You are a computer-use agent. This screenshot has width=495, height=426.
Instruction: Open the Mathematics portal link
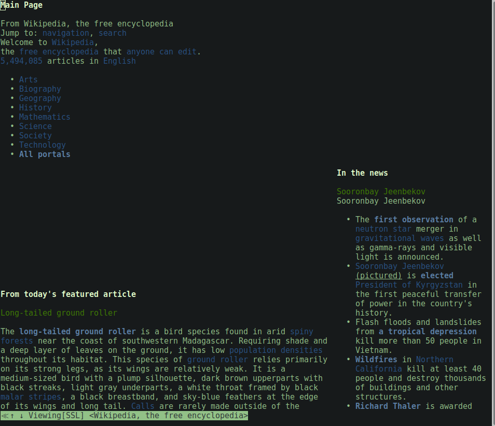(45, 117)
